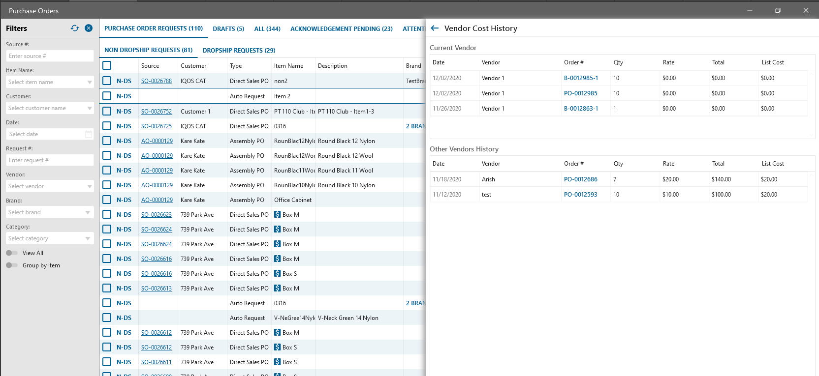Enable the View All toggle
The image size is (819, 376).
click(12, 253)
